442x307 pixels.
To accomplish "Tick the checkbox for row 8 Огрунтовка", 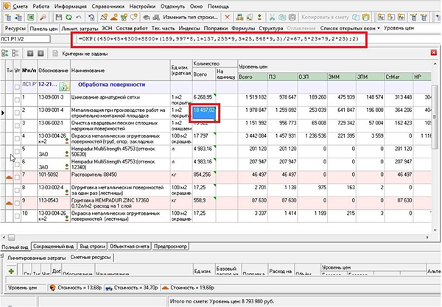I will pos(17,191).
